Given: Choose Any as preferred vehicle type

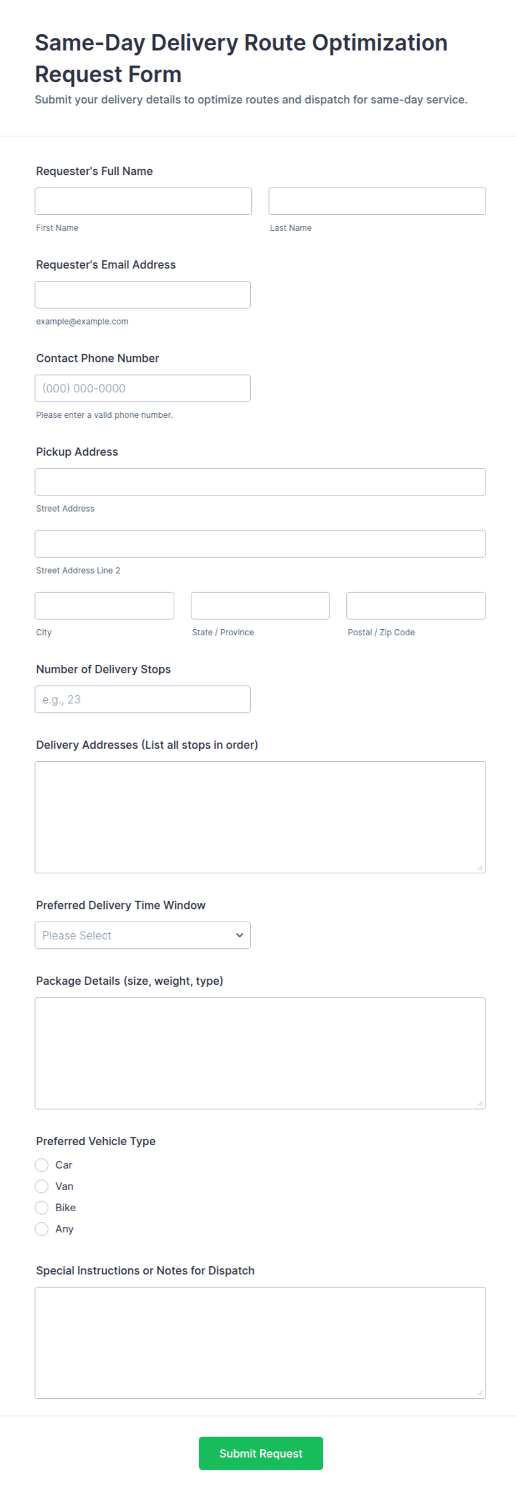Looking at the screenshot, I should click(x=42, y=1228).
